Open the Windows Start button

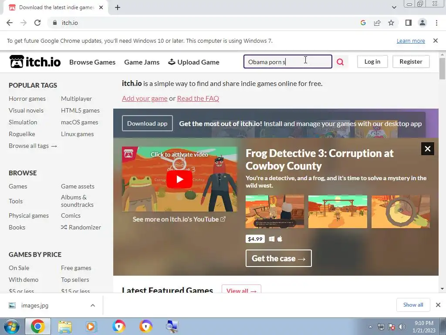pyautogui.click(x=11, y=326)
